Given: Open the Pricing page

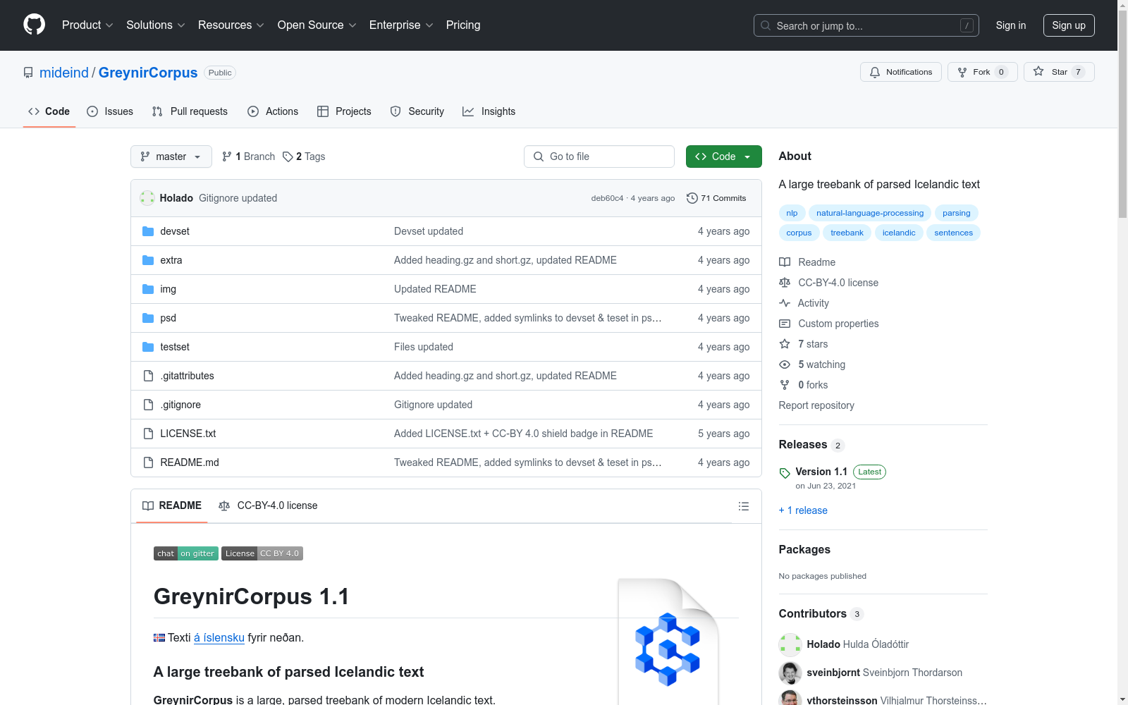Looking at the screenshot, I should [463, 25].
